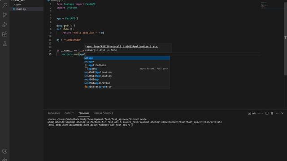Viewport: 287px width, 161px height.
Task: Choose the 'ASGI2Application' suggestion
Action: click(127, 72)
